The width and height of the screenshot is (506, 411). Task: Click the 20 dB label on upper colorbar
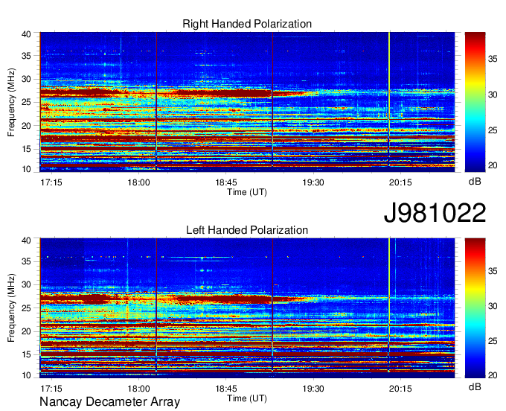pyautogui.click(x=493, y=165)
